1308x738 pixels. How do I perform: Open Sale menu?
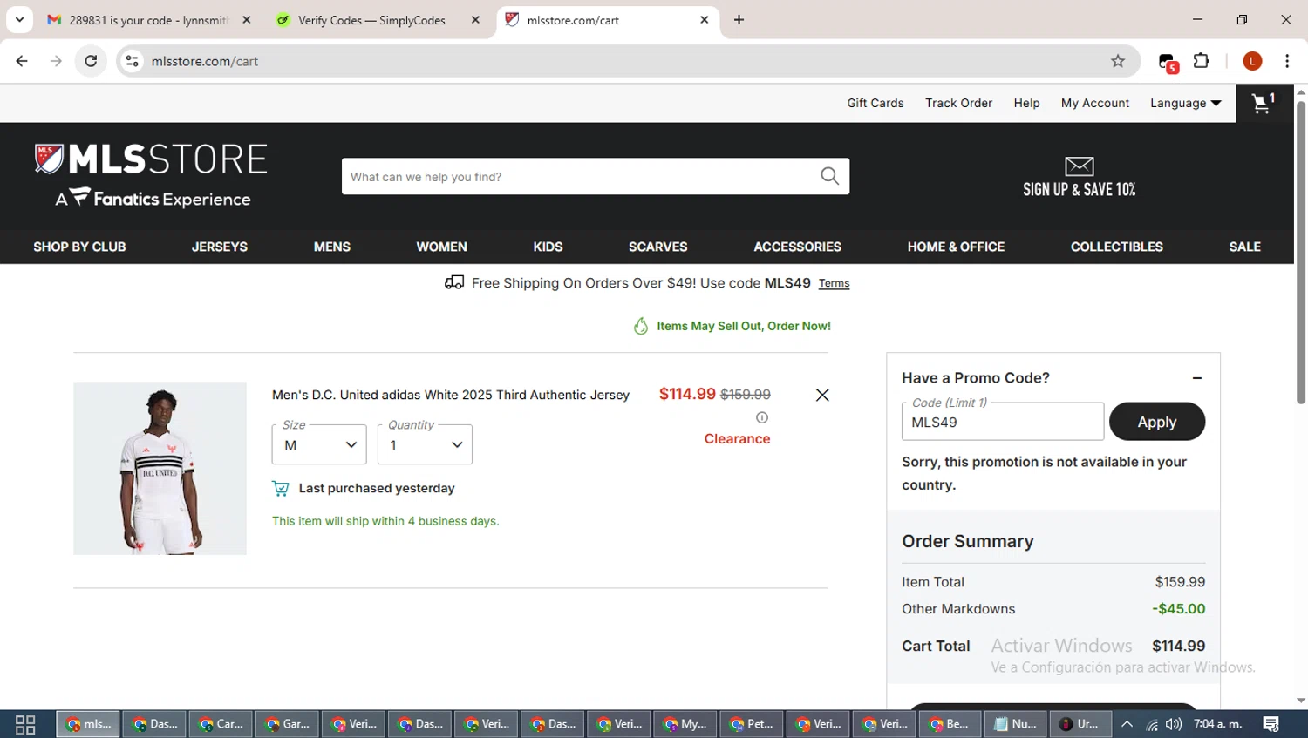coord(1245,247)
